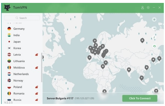Select the Germany flag icon
Screen dimensions: 165x106
[x=9, y=29]
